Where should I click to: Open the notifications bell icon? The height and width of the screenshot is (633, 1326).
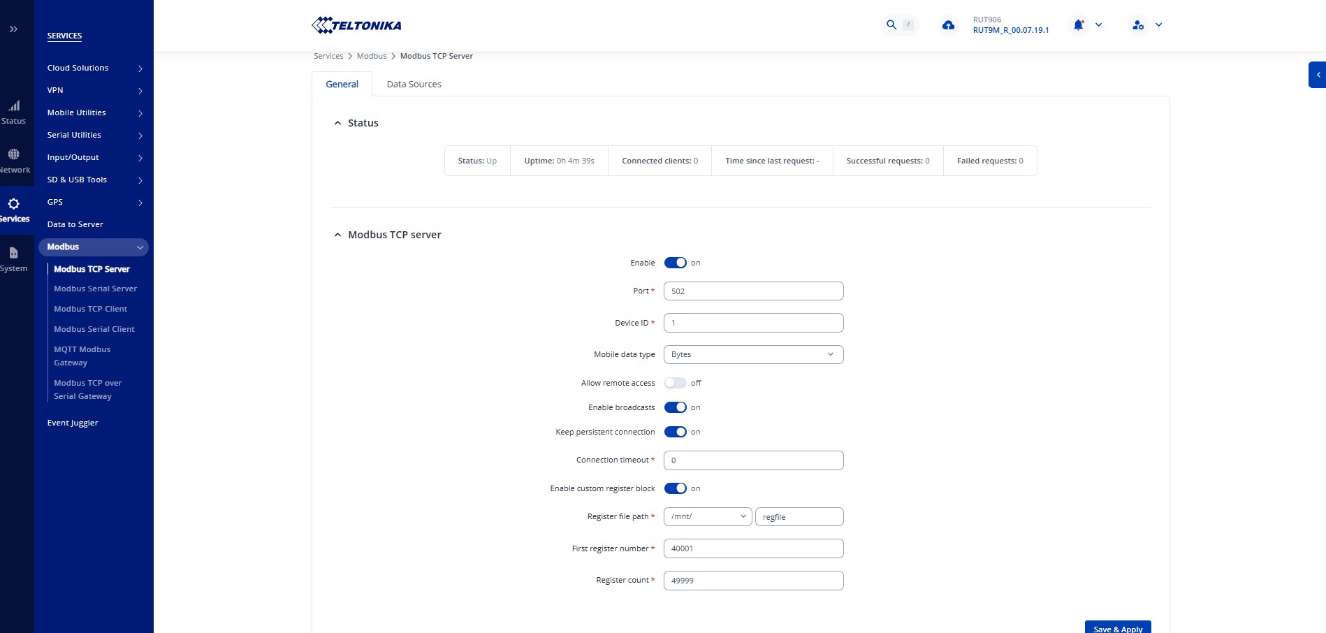click(1079, 25)
